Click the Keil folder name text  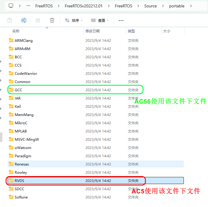[18, 106]
